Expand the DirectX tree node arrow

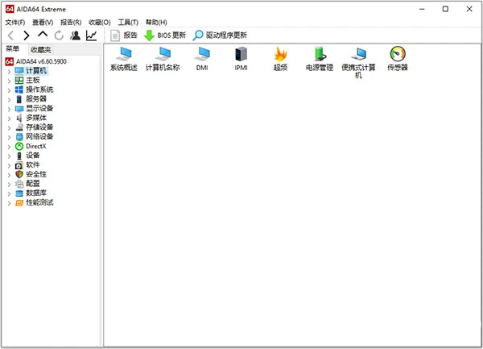pos(9,147)
